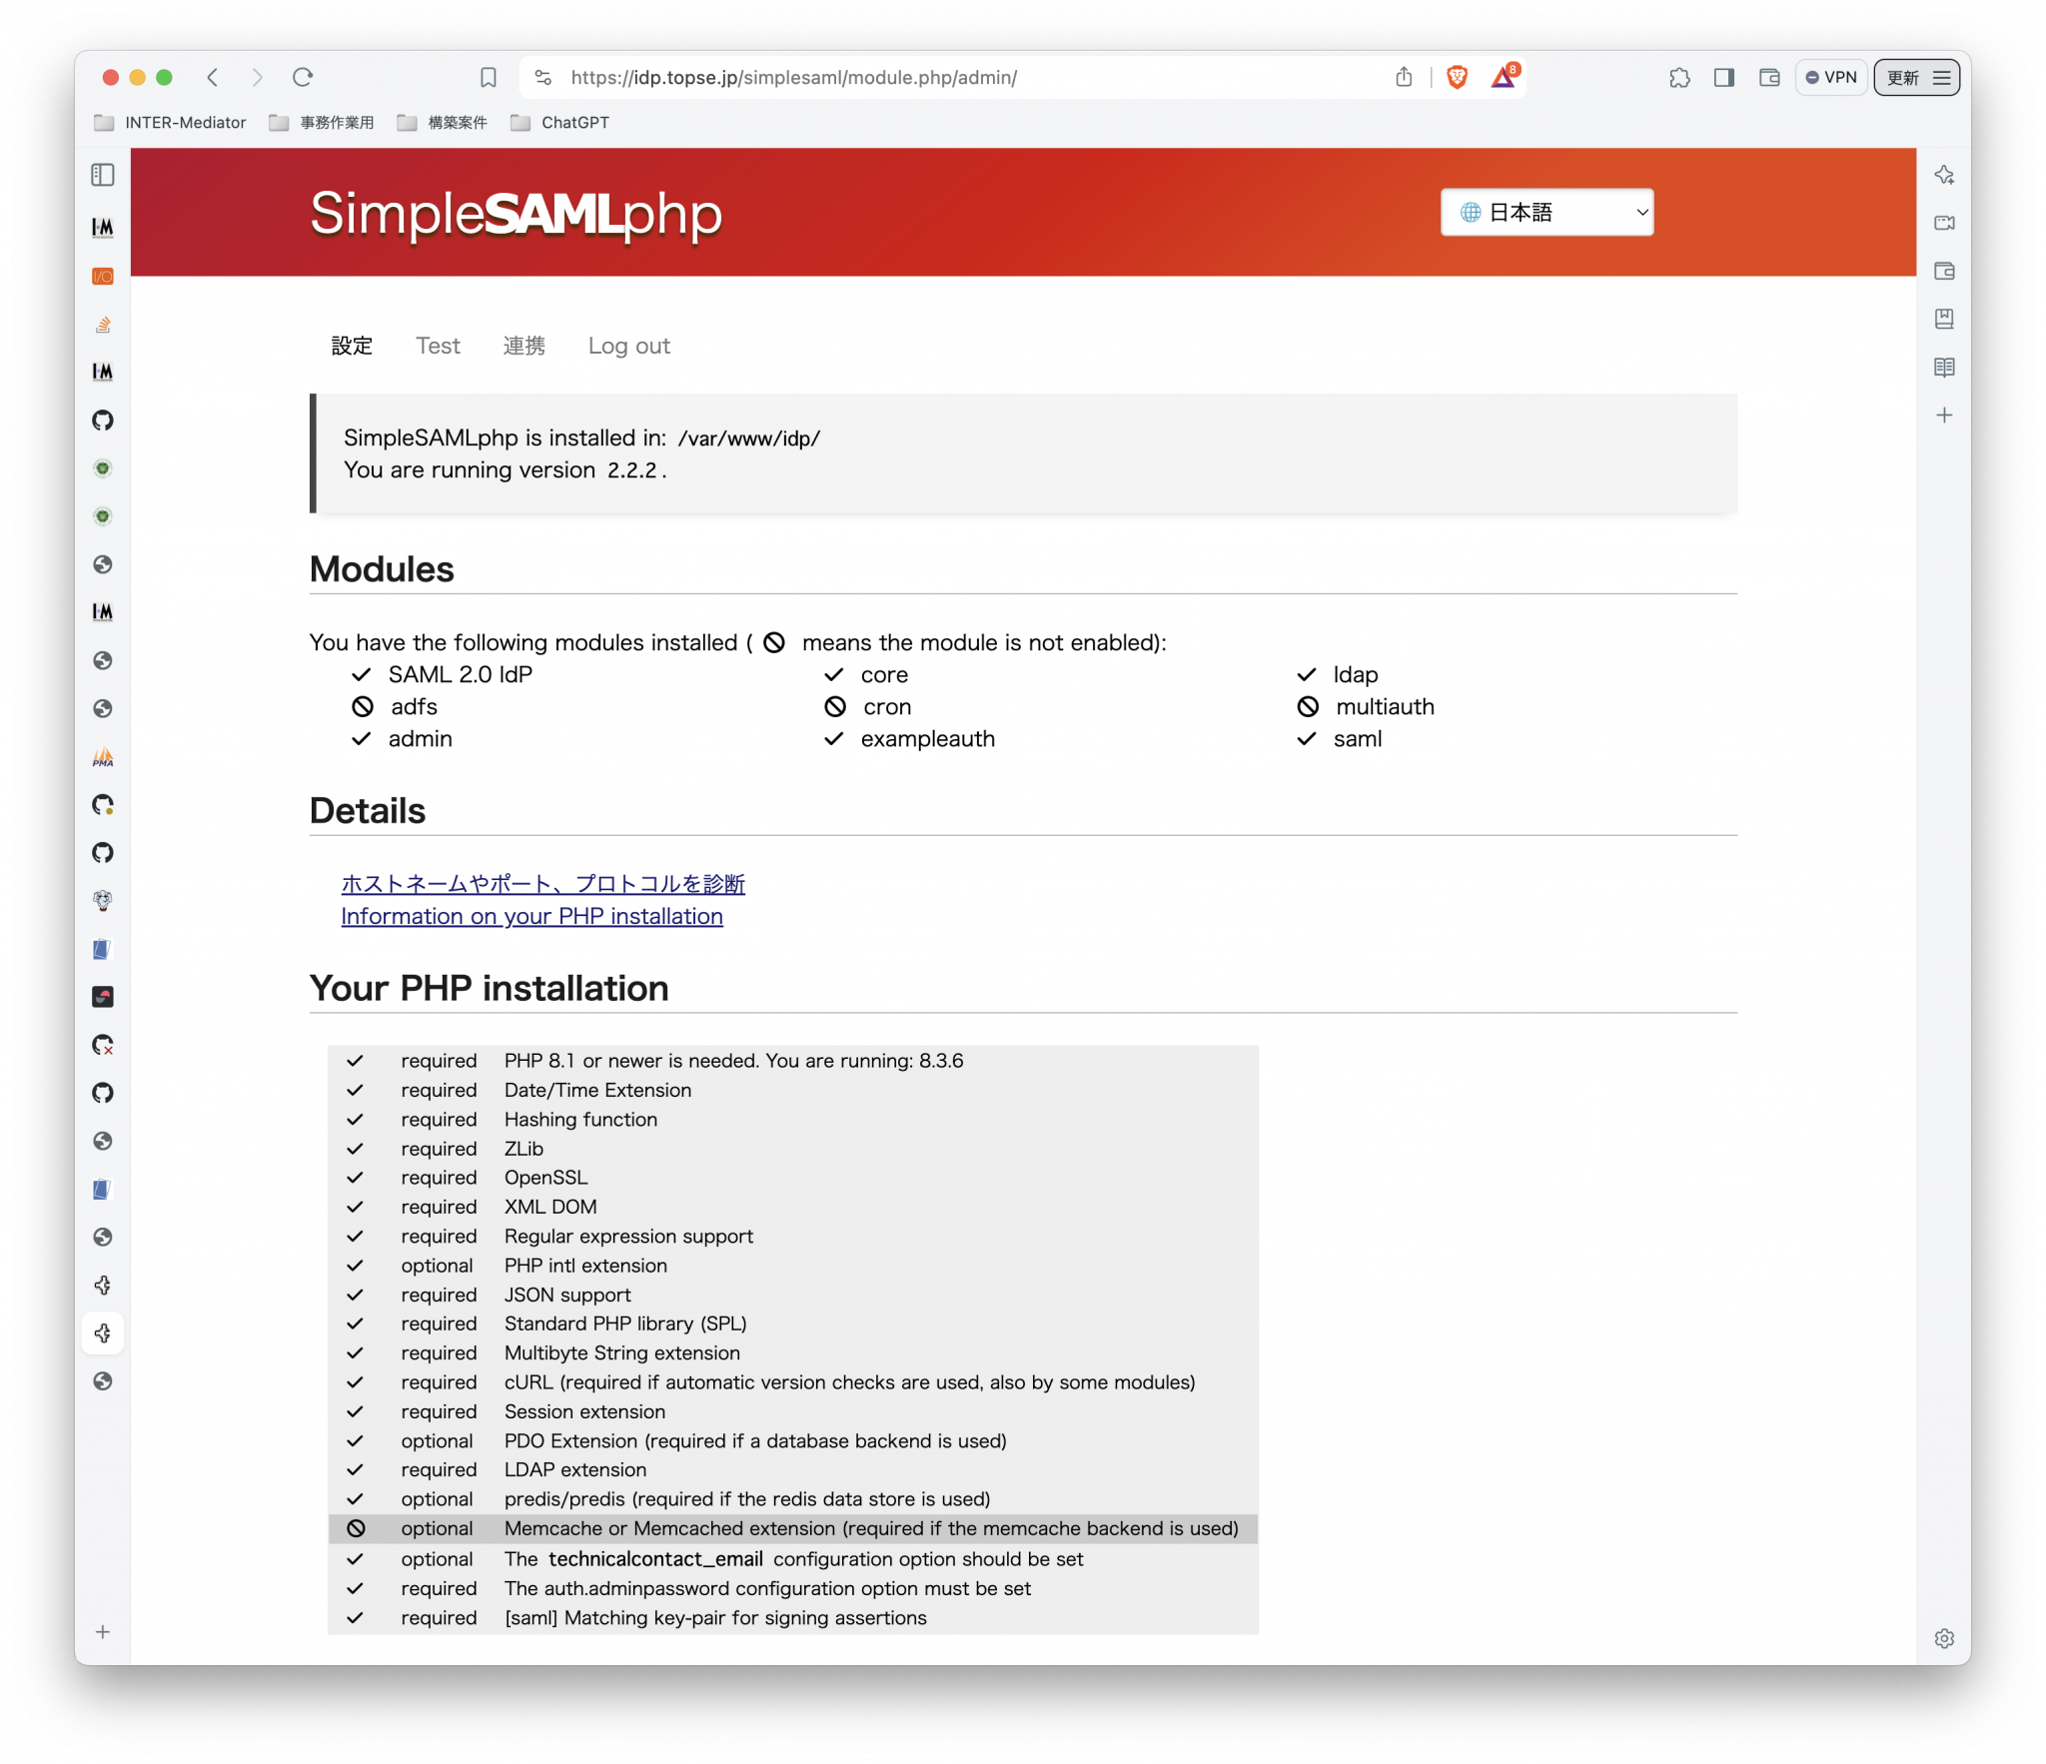Screen dimensions: 2046x1764
Task: Select the 連携 tab in SimpleSAMLphp
Action: tap(523, 346)
